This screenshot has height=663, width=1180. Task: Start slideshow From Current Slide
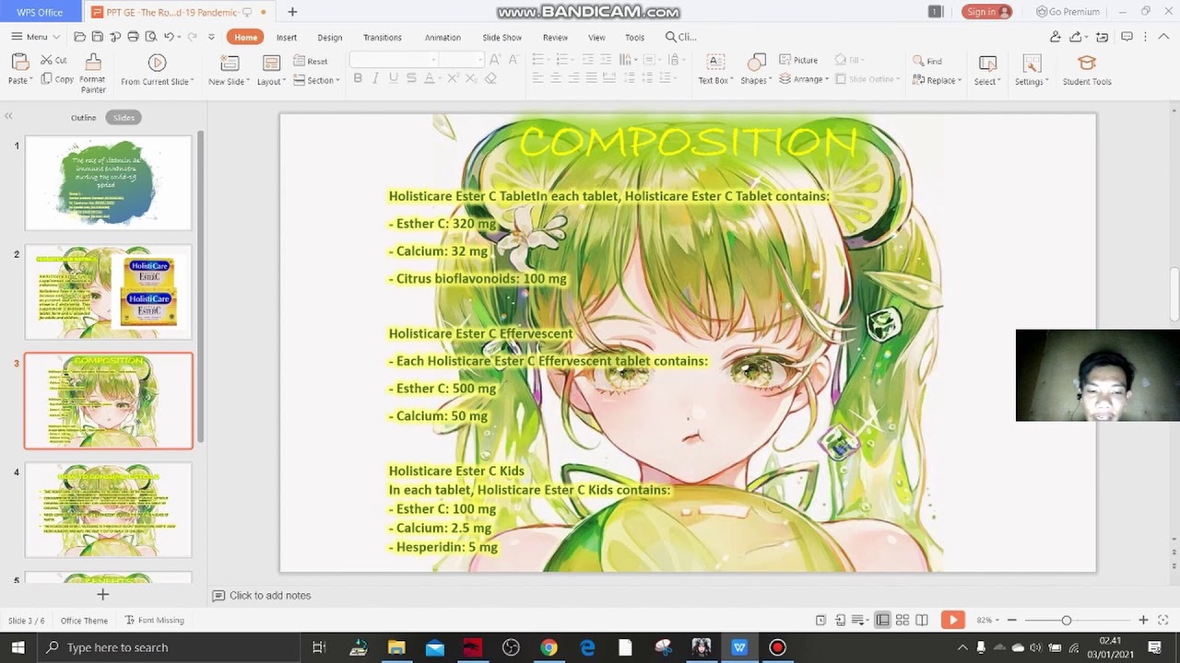point(157,63)
